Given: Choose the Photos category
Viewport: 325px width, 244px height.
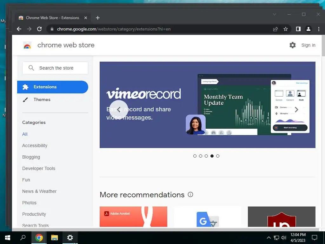Looking at the screenshot, I should [29, 202].
